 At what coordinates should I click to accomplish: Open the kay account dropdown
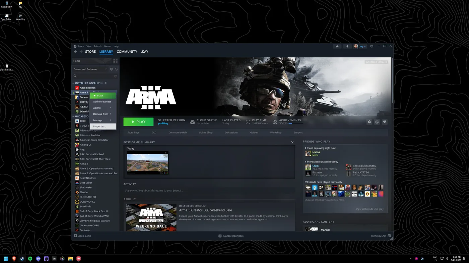[x=360, y=46]
